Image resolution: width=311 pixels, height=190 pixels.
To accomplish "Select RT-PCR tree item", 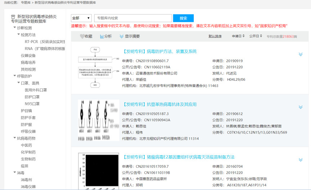I will pos(45,42).
